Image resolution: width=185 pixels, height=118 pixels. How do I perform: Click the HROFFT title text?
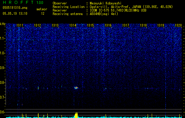18,2
